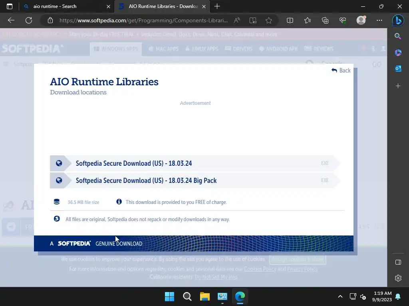
Task: Open Browser essentials heart icon
Action: click(343, 20)
